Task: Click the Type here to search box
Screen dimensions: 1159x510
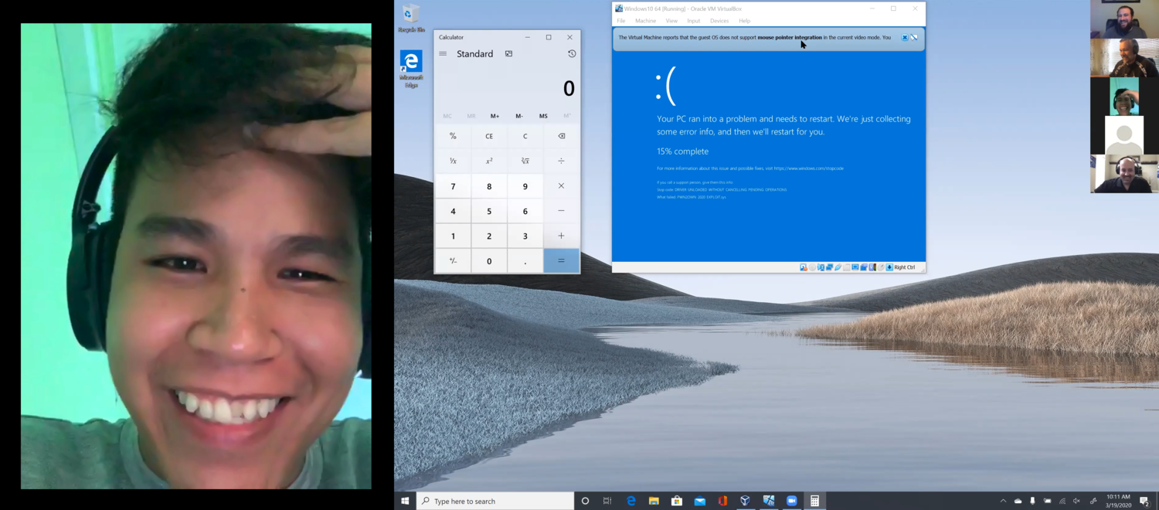Action: point(495,501)
